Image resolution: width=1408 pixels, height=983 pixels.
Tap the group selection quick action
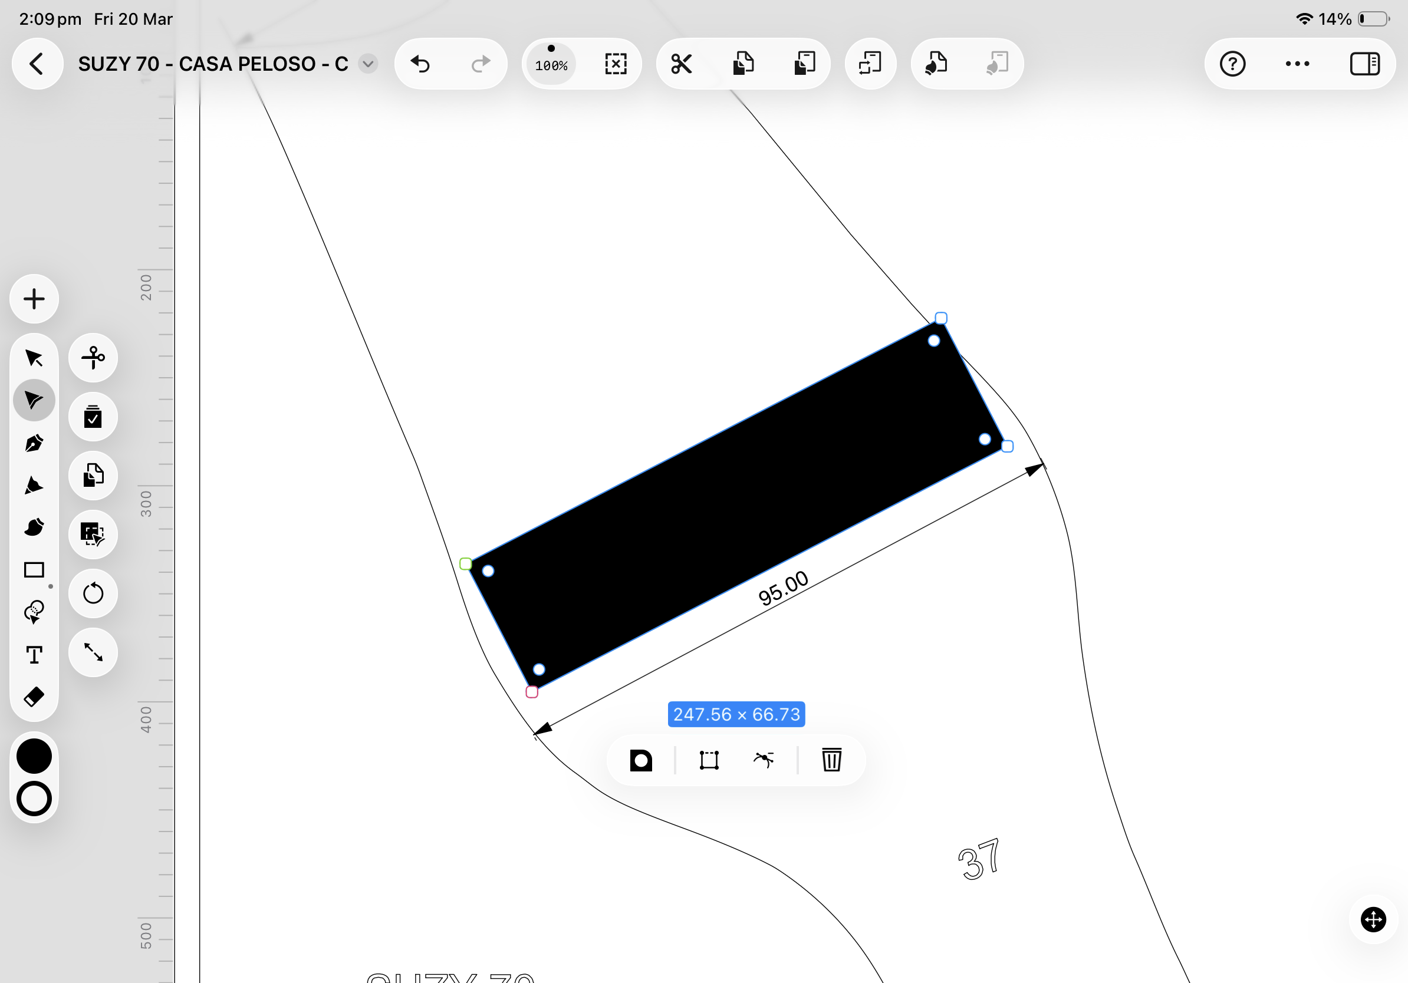[x=93, y=535]
